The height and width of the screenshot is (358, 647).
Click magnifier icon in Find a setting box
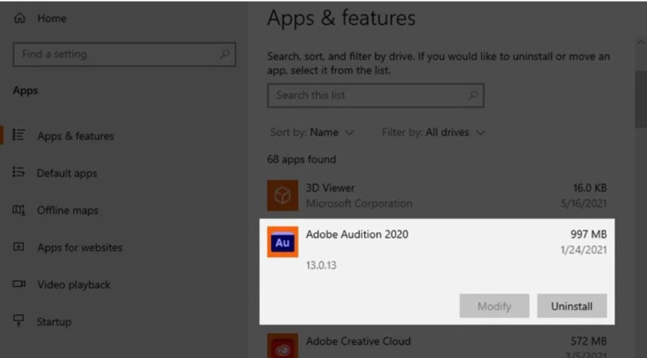click(224, 55)
